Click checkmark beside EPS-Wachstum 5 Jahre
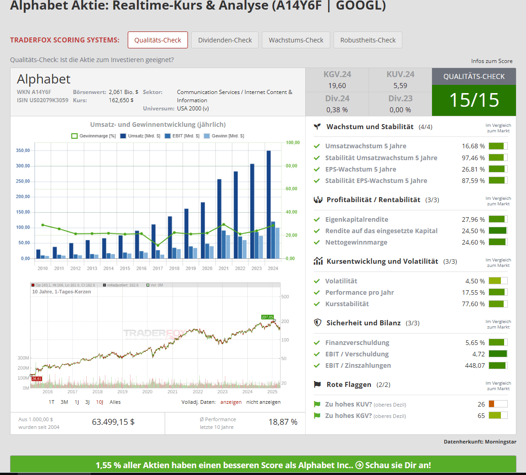The height and width of the screenshot is (475, 526). [317, 169]
